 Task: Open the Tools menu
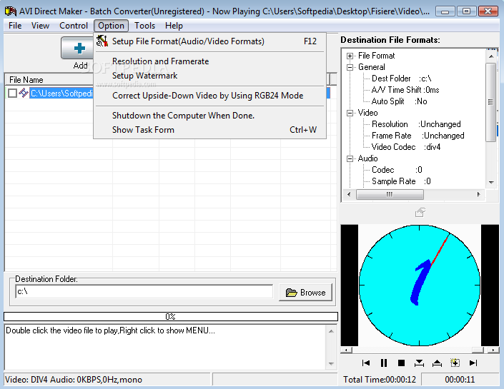(x=144, y=26)
